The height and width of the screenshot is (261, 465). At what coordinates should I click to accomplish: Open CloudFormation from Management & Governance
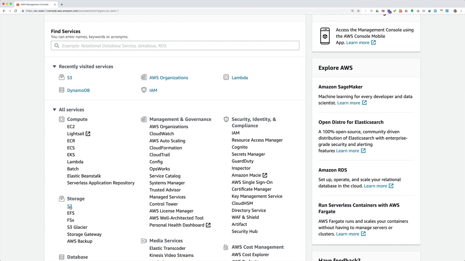pyautogui.click(x=165, y=148)
